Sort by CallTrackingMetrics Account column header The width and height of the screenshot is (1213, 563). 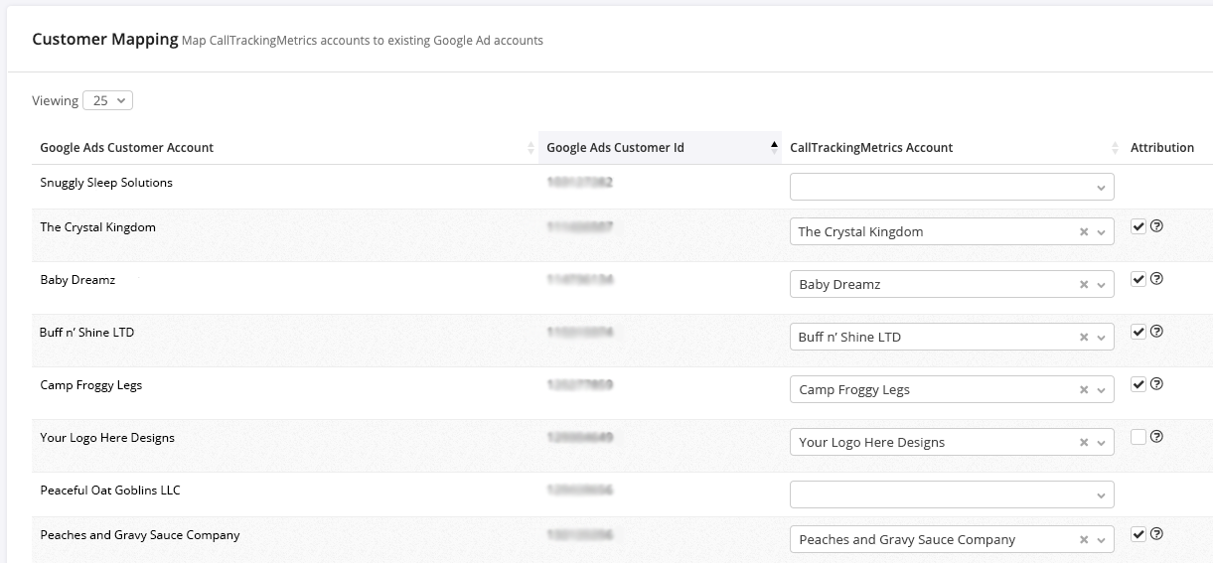pyautogui.click(x=870, y=148)
